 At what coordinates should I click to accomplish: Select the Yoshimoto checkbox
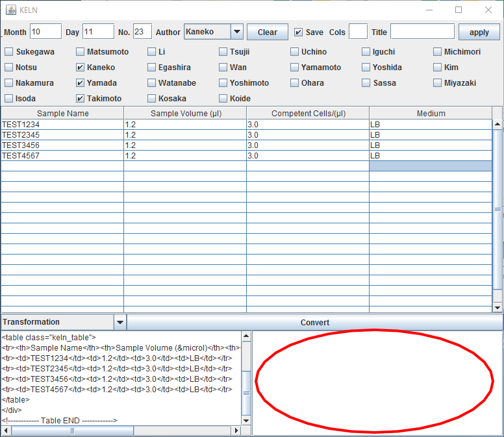click(223, 83)
